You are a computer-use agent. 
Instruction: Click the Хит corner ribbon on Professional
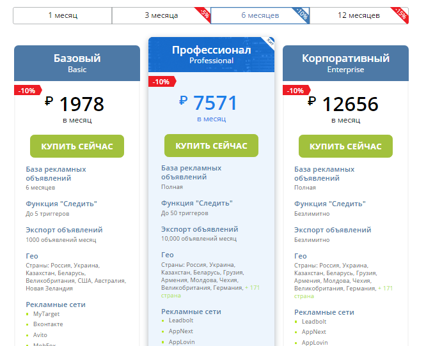(x=269, y=42)
